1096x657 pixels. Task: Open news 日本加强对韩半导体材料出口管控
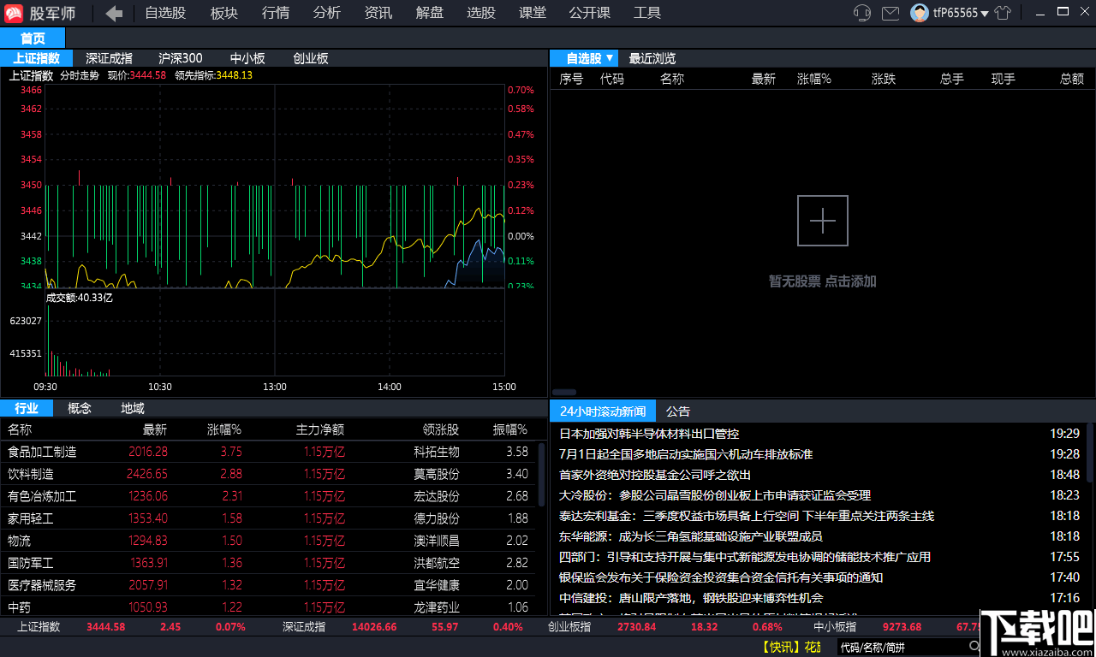pos(649,434)
